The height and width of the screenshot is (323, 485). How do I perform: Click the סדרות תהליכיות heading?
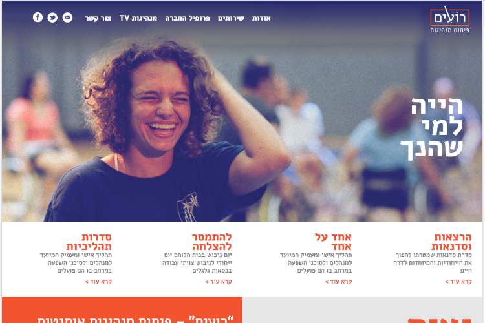click(89, 242)
